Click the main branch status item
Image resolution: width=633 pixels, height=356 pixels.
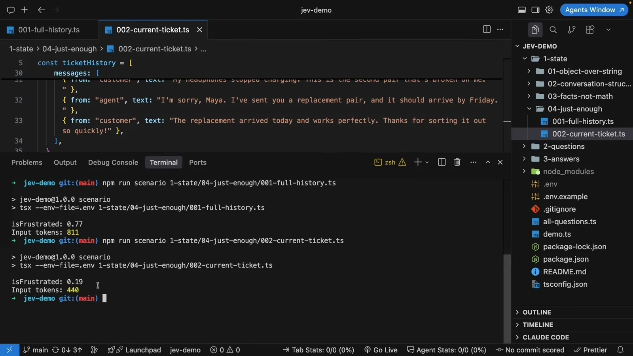pos(36,350)
